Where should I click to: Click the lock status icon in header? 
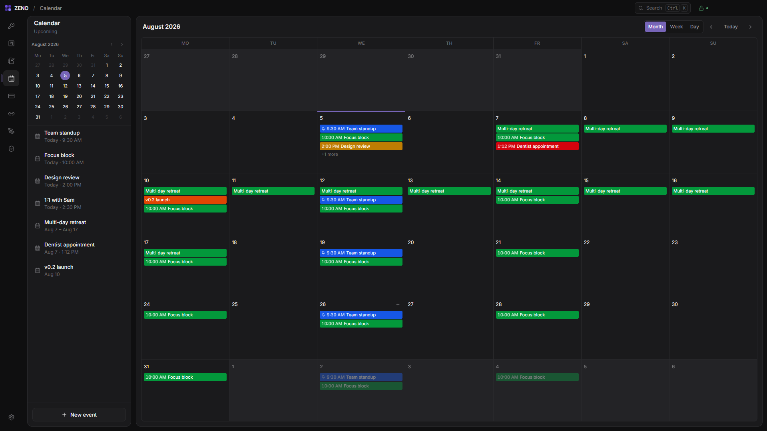(x=701, y=8)
